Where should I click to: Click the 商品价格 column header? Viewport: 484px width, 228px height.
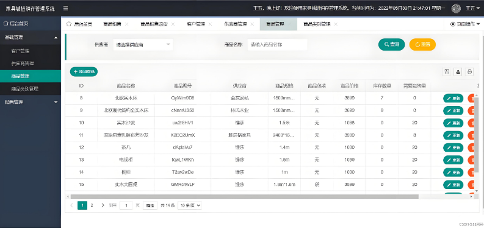(x=349, y=86)
